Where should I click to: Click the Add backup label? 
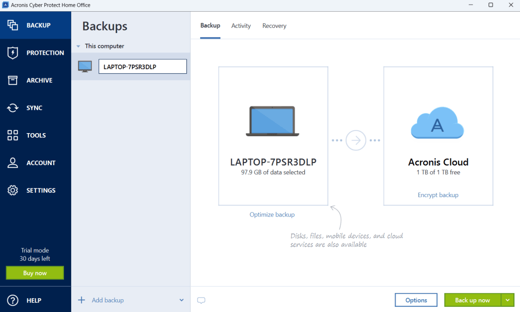point(108,300)
